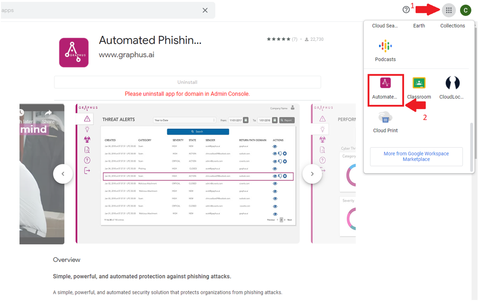
Task: Click the Company Name user icon
Action: (293, 107)
